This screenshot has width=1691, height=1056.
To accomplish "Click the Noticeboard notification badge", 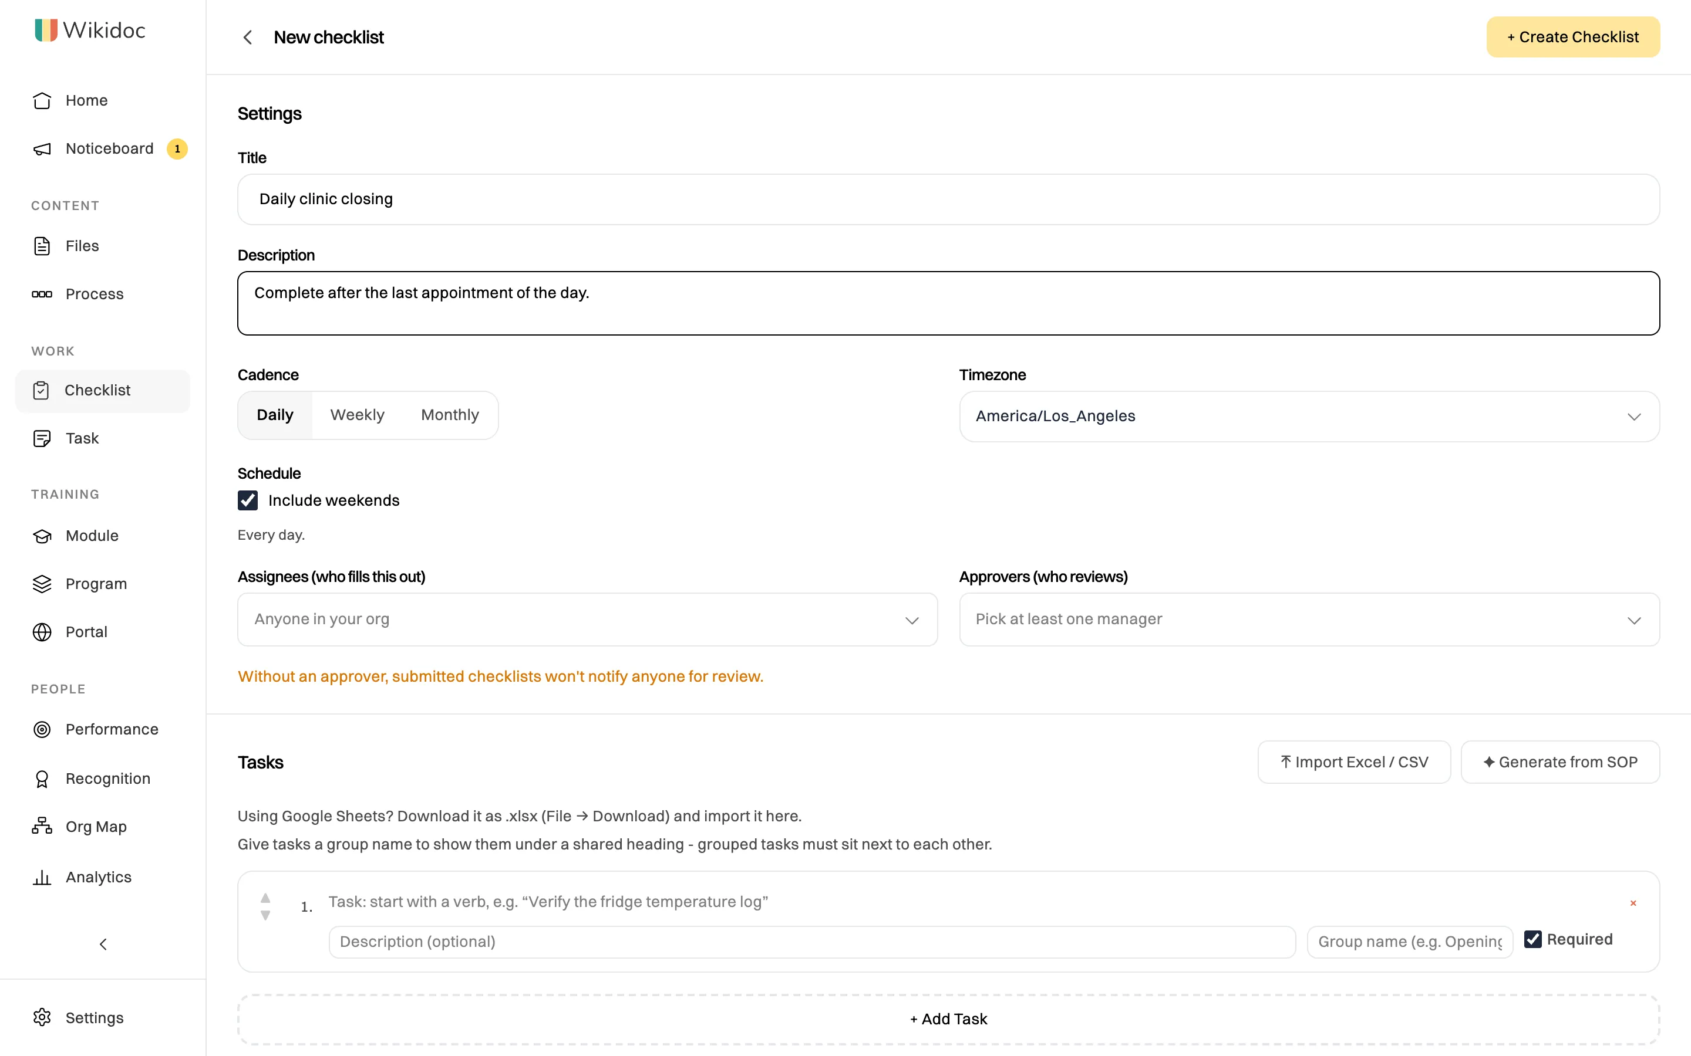I will coord(177,149).
